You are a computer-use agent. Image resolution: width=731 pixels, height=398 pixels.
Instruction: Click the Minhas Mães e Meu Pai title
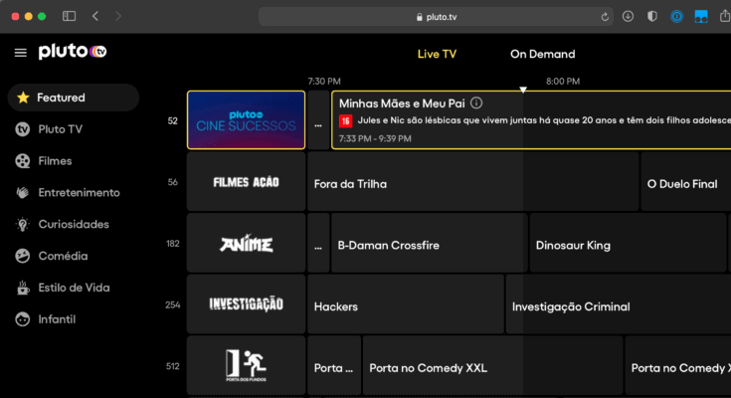(402, 103)
